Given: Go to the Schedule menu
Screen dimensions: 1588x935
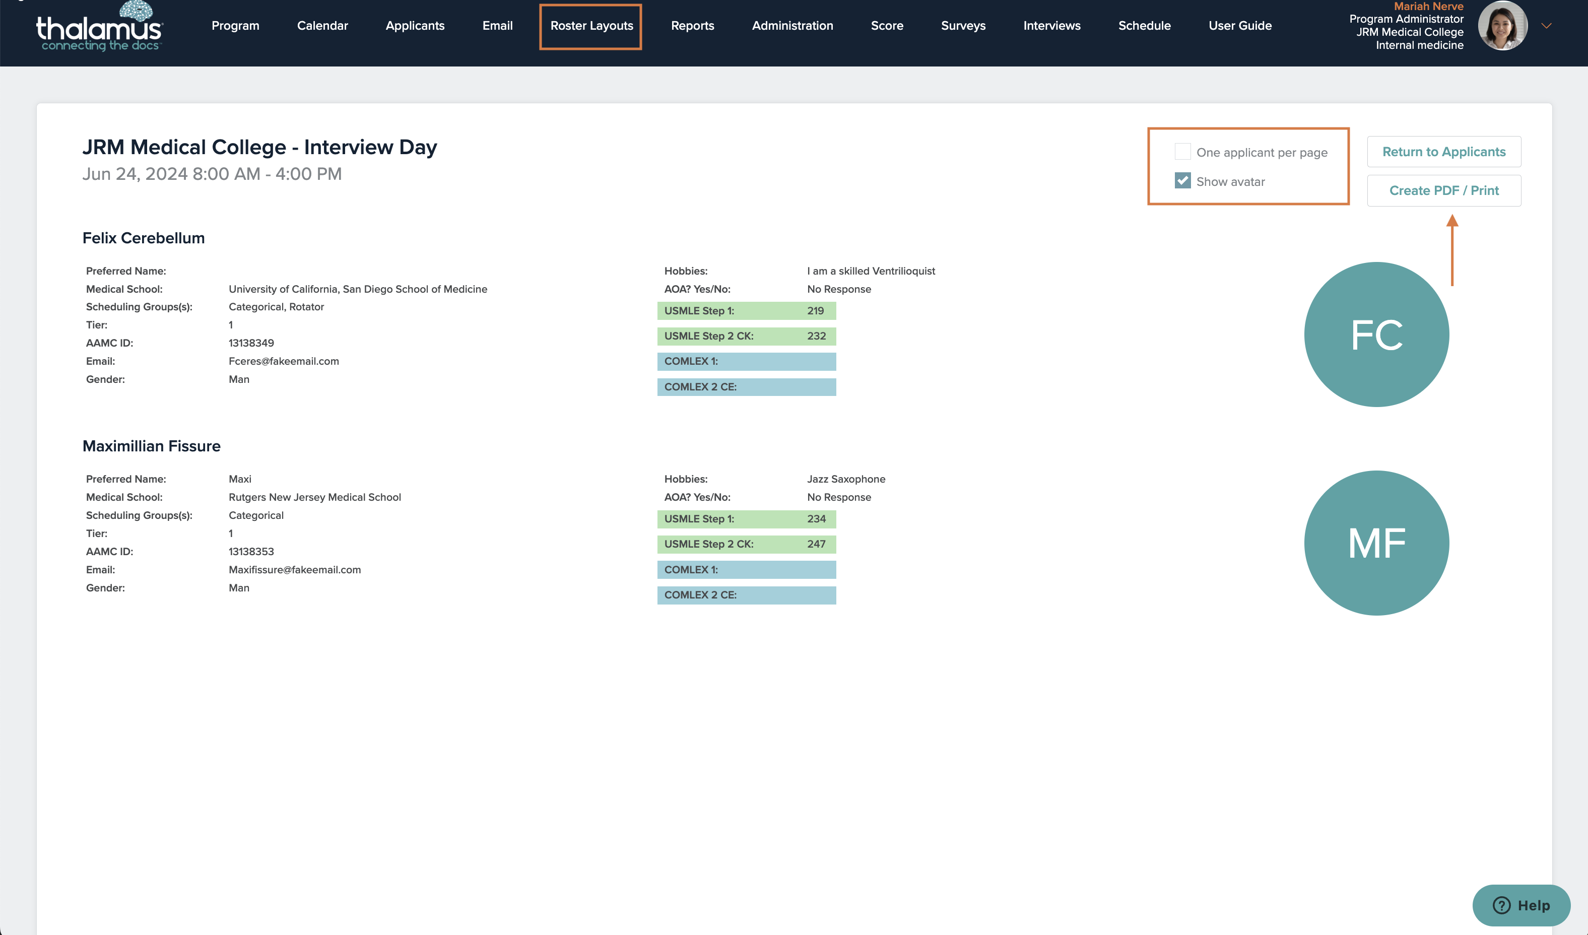Looking at the screenshot, I should click(x=1144, y=26).
